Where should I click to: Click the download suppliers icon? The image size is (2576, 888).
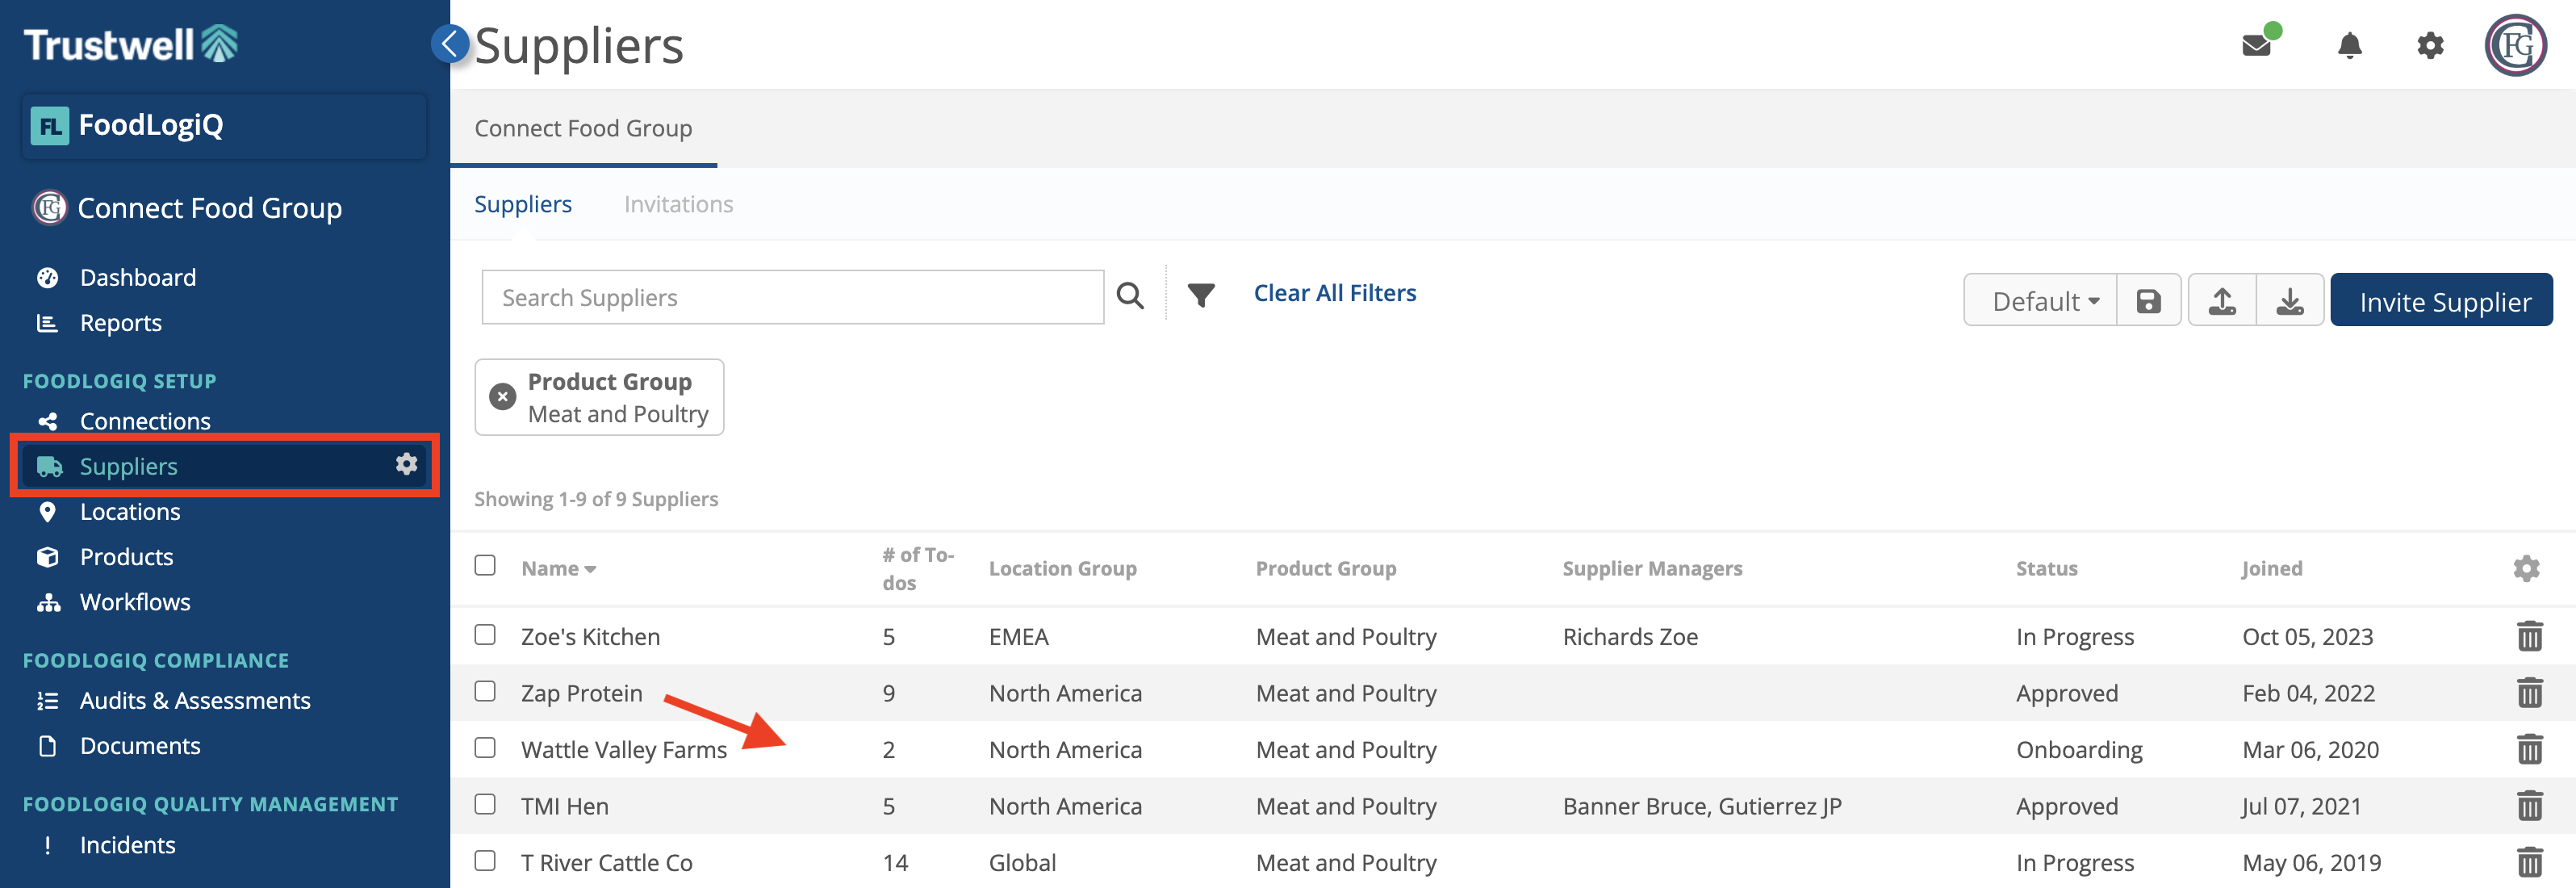coord(2290,301)
